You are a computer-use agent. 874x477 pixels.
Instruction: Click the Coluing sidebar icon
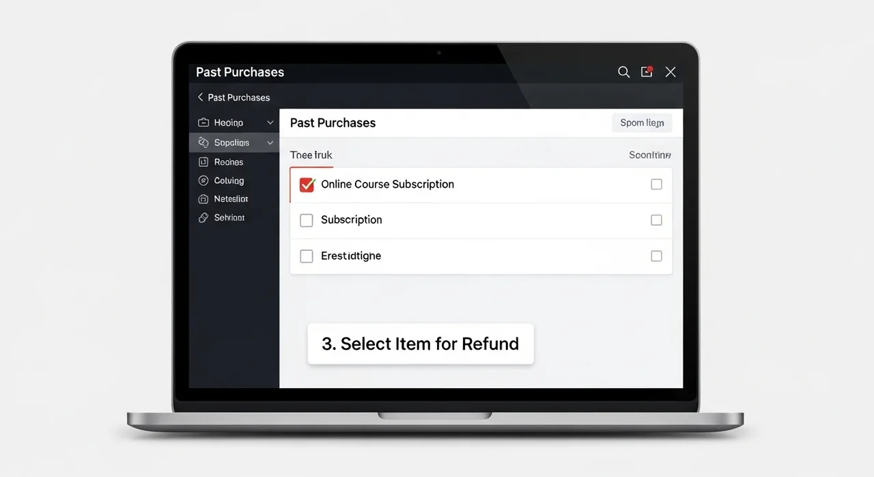(203, 180)
